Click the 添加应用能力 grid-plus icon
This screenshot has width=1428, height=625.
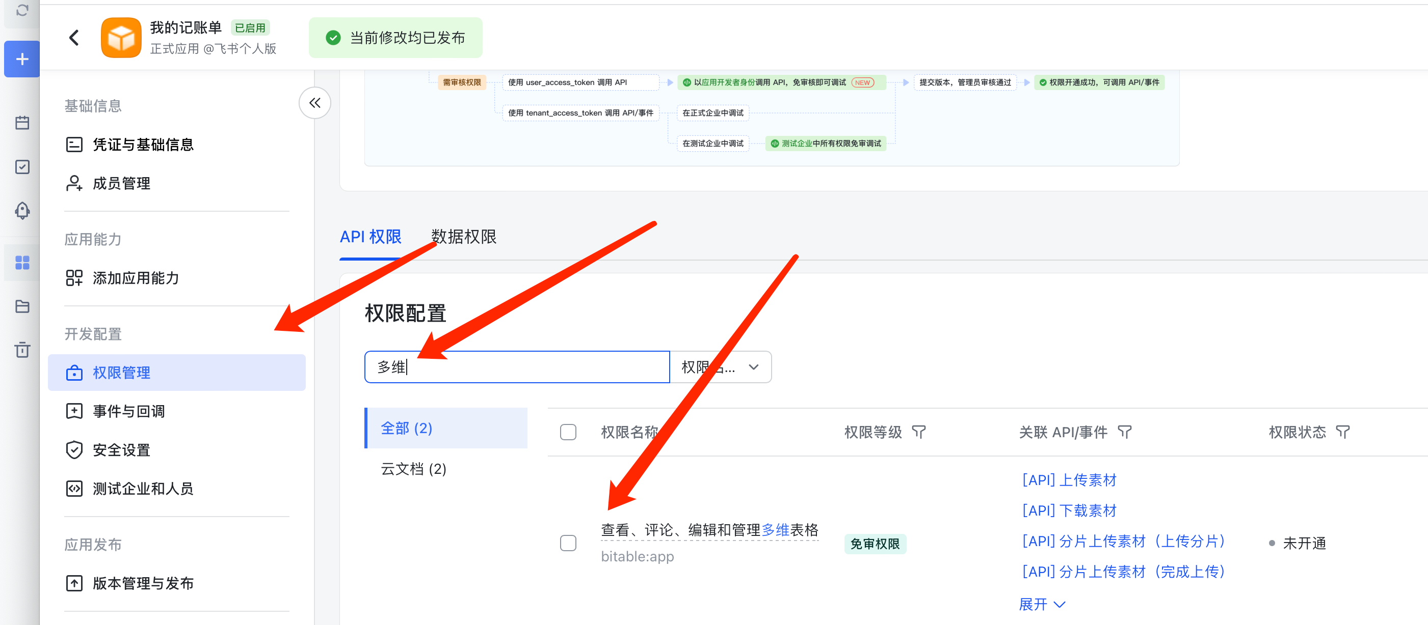[74, 278]
